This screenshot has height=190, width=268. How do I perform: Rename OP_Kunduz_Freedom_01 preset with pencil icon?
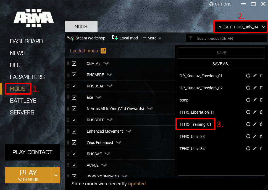[255, 76]
